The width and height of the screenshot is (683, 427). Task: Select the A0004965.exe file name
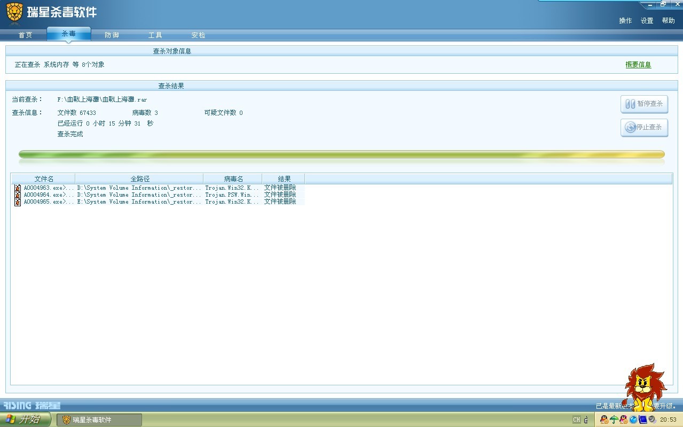click(x=49, y=202)
